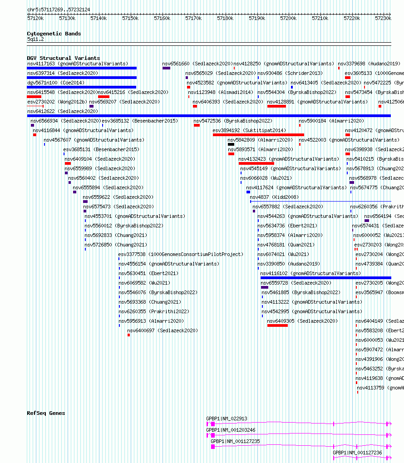Click nsv6561660 (Sedlazeck2020) label
The image size is (404, 463).
click(197, 64)
